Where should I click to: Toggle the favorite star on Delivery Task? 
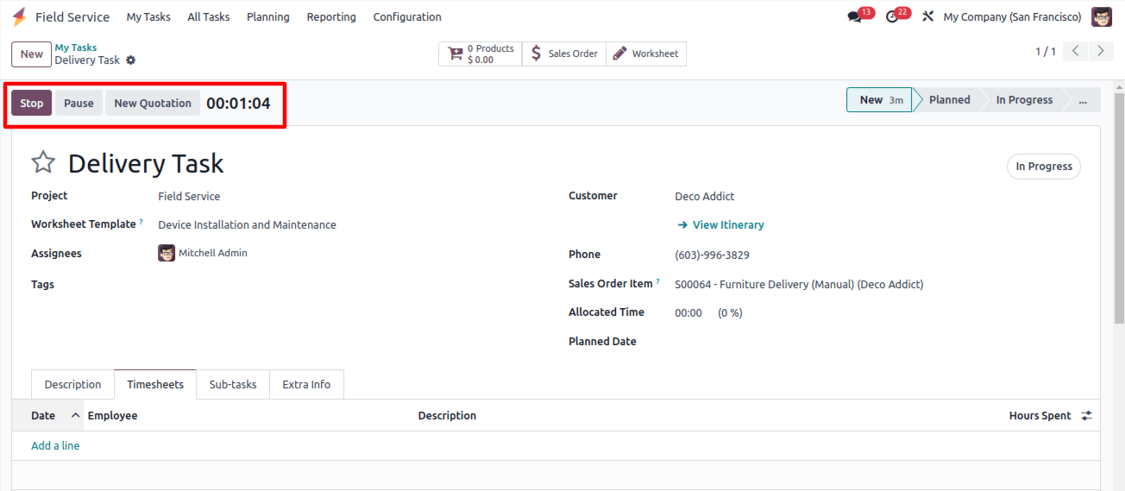[43, 162]
